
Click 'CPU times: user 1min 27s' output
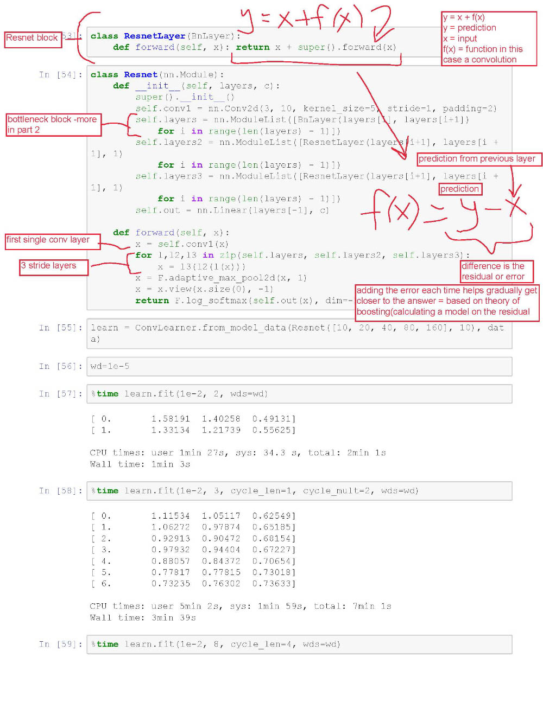pos(238,452)
